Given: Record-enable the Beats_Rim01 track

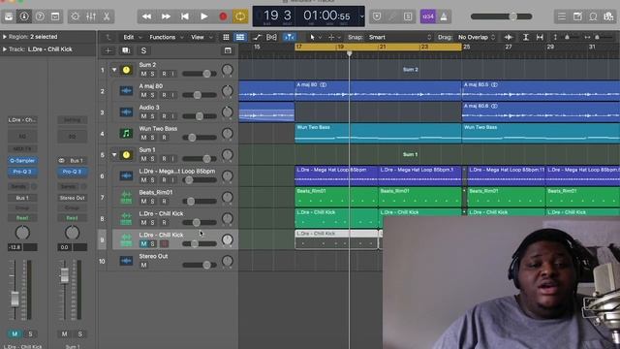Looking at the screenshot, I should tap(164, 201).
